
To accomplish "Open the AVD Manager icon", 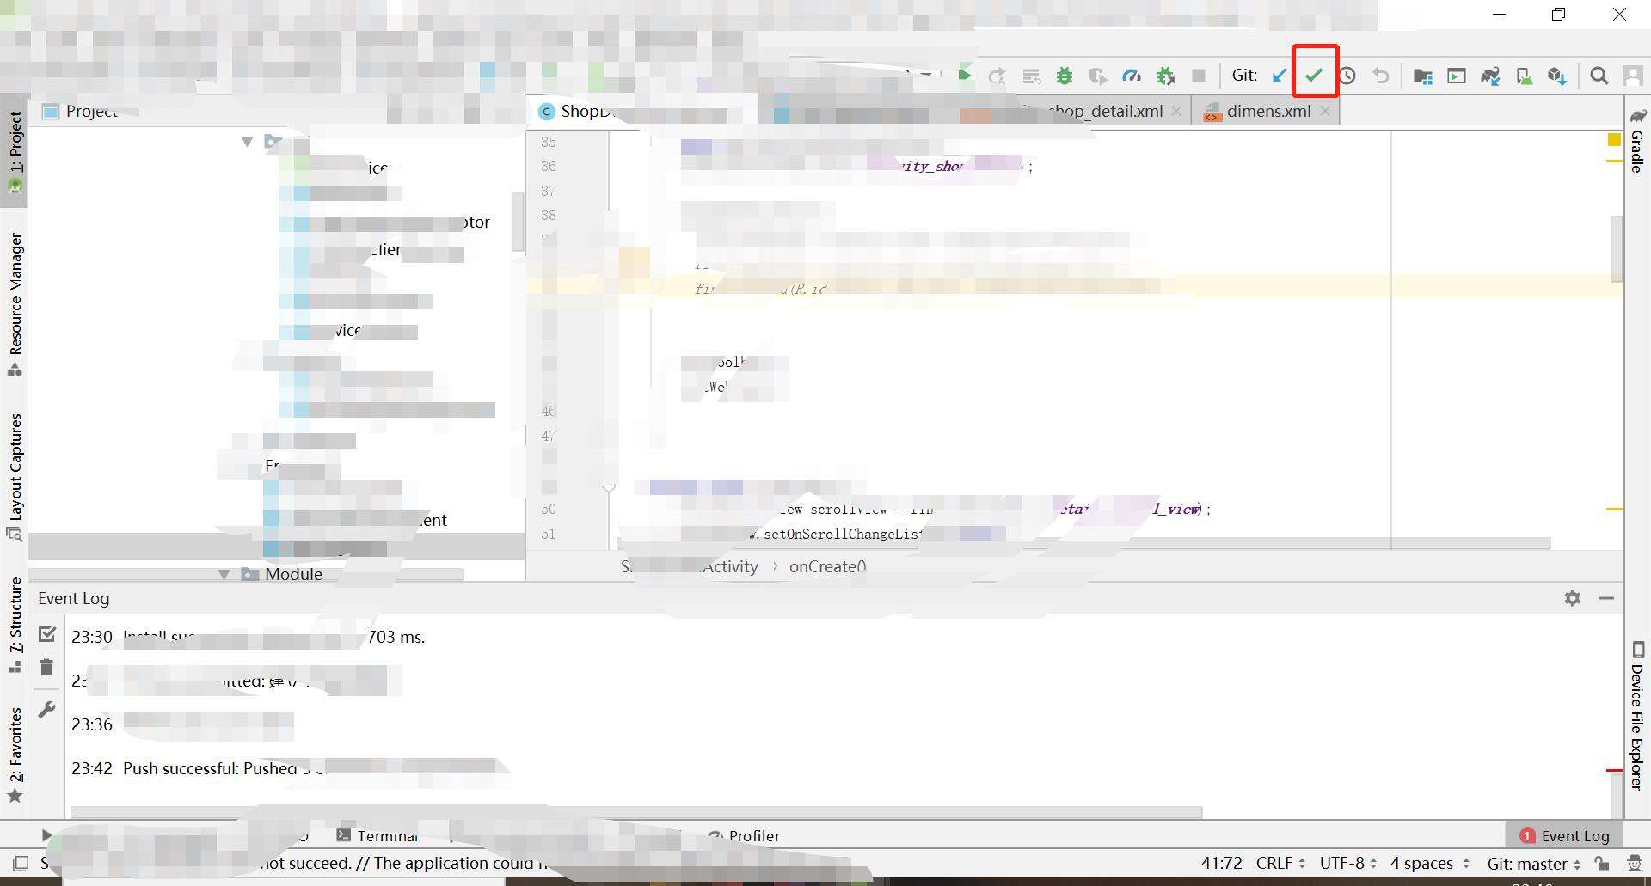I will (x=1524, y=76).
